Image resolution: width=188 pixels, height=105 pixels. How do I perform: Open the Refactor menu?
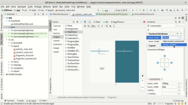(x=47, y=7)
